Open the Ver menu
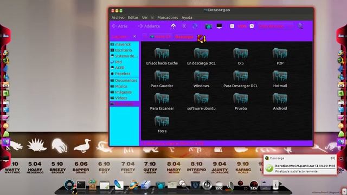 pyautogui.click(x=145, y=17)
